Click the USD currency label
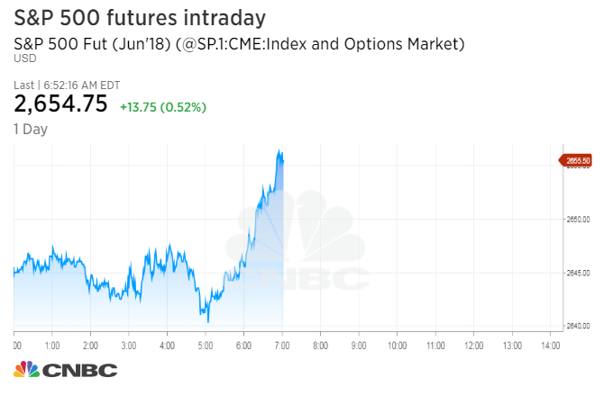This screenshot has height=405, width=604. pyautogui.click(x=24, y=58)
